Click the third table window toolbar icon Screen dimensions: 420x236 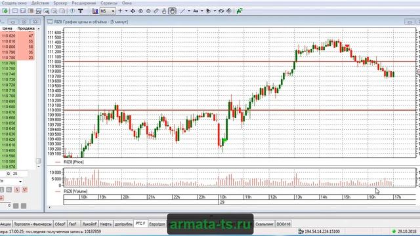click(31, 11)
